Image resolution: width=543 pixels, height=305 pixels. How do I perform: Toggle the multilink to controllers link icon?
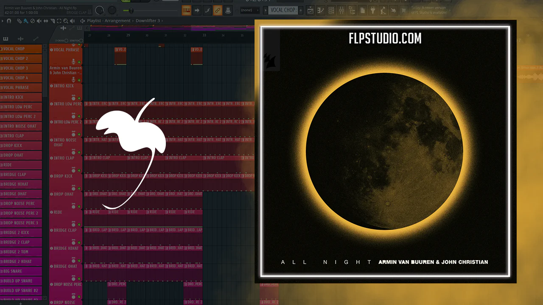(218, 10)
